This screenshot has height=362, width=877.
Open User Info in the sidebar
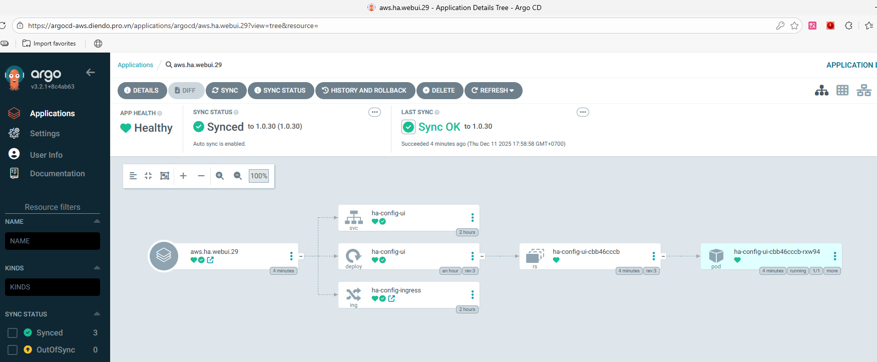coord(46,155)
